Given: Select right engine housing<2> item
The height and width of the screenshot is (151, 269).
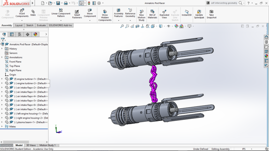Looking at the screenshot, I should pyautogui.click(x=31, y=118).
